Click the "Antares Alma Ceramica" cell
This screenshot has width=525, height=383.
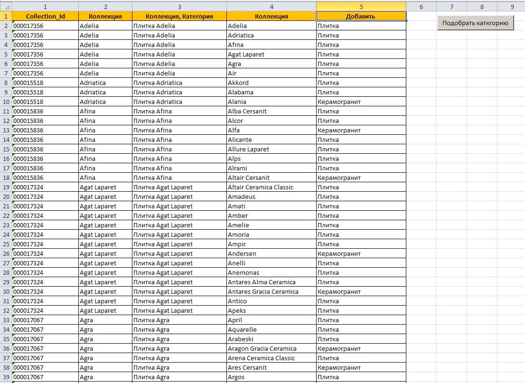coord(272,282)
